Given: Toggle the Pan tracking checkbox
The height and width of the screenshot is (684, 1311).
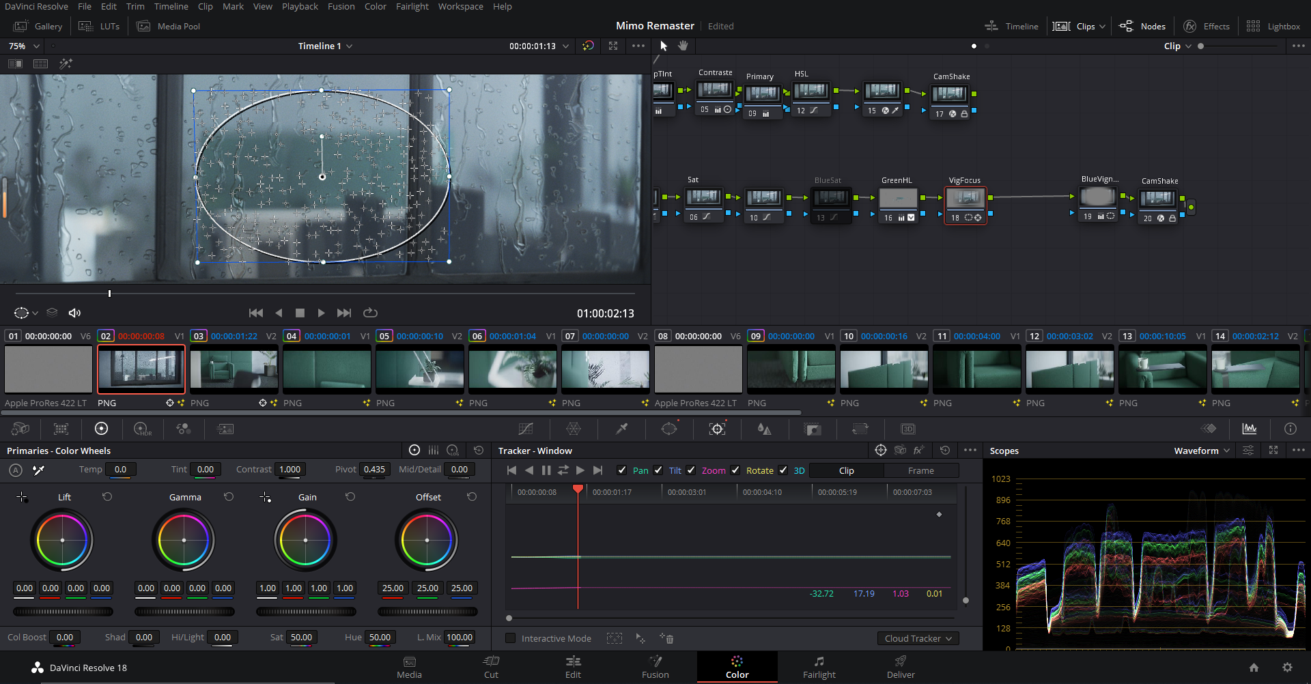Looking at the screenshot, I should pyautogui.click(x=621, y=470).
